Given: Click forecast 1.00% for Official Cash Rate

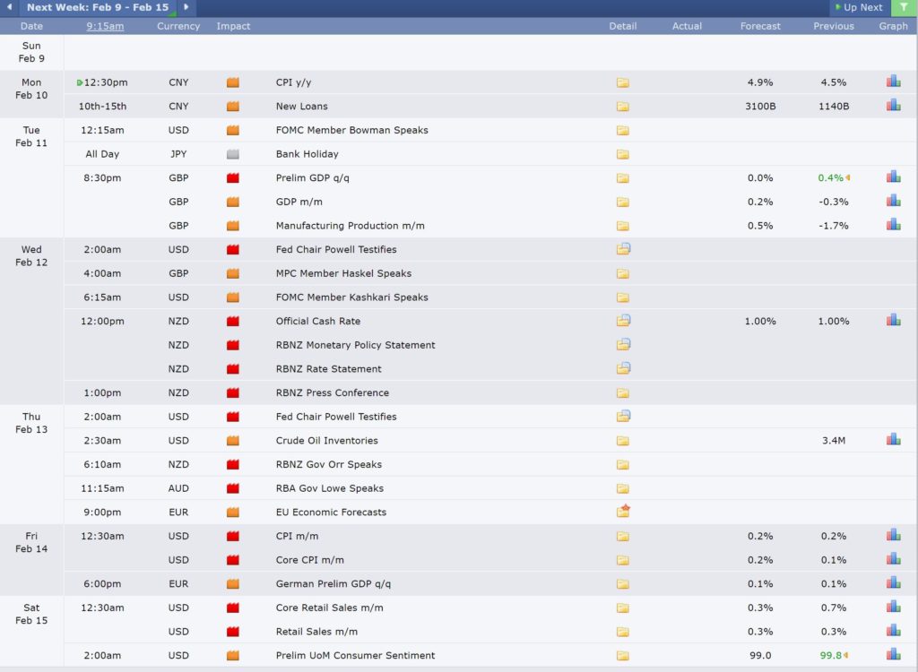Looking at the screenshot, I should [x=760, y=322].
